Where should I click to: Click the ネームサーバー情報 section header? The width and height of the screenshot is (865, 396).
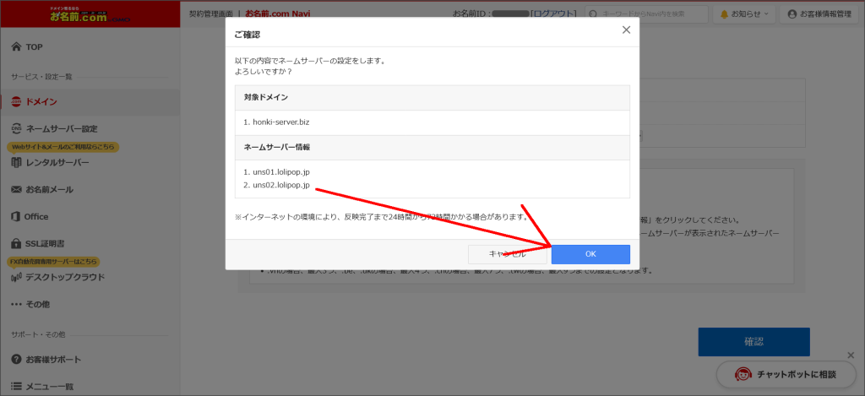point(432,147)
